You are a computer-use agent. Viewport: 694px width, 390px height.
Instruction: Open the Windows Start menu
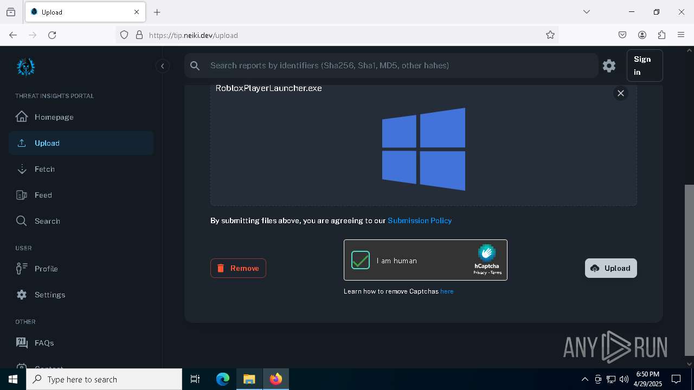(13, 379)
